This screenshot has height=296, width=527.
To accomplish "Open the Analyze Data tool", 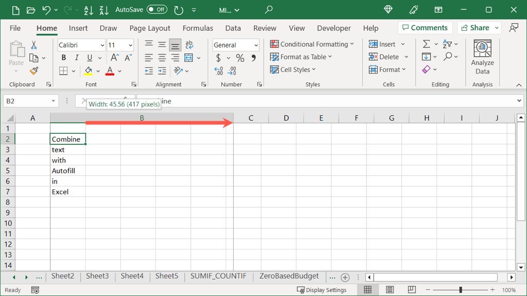I will pyautogui.click(x=482, y=58).
